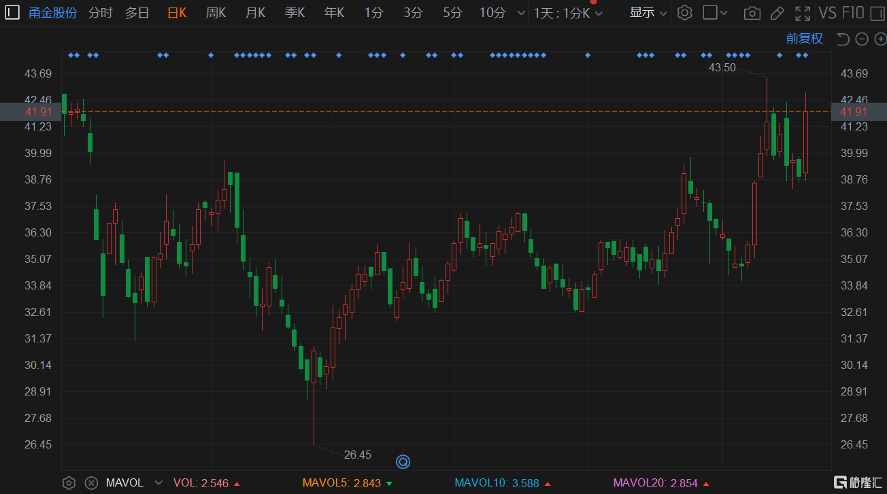
Task: Expand more minute intervals arrow after 10分
Action: point(521,13)
